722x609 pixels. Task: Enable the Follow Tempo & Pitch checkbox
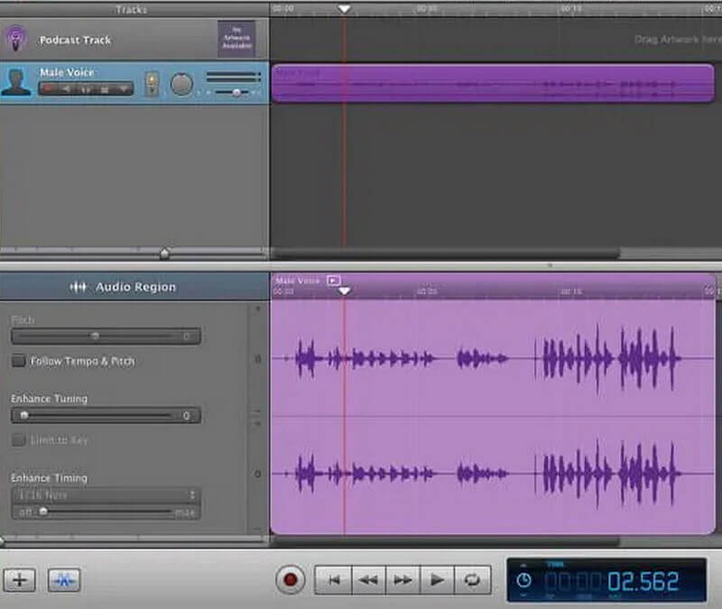(x=18, y=361)
